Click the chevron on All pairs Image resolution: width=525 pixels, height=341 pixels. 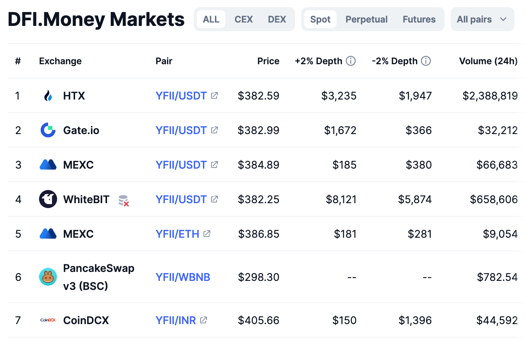click(503, 19)
